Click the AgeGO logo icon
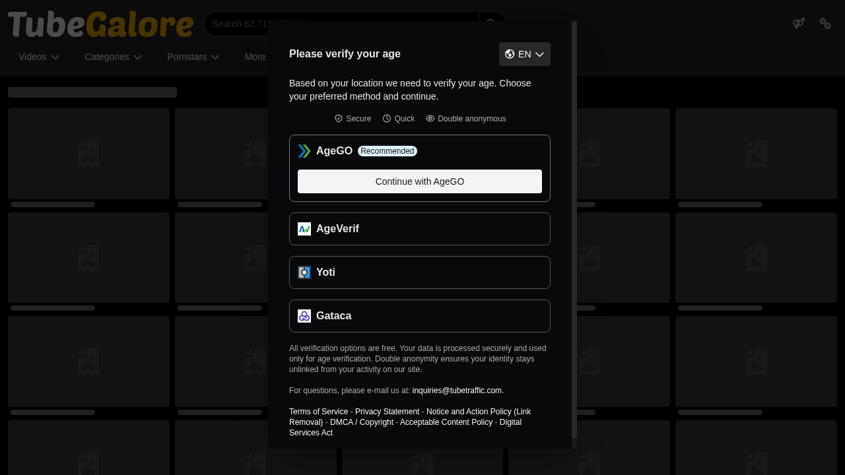This screenshot has height=475, width=845. point(304,151)
